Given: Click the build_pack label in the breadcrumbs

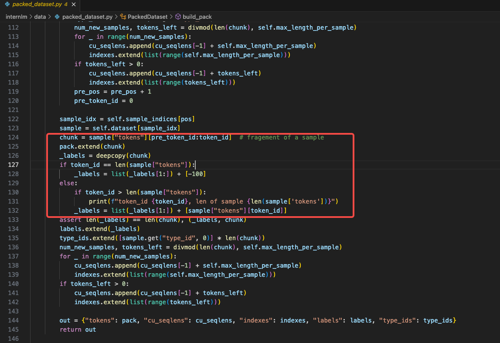Looking at the screenshot, I should [197, 17].
